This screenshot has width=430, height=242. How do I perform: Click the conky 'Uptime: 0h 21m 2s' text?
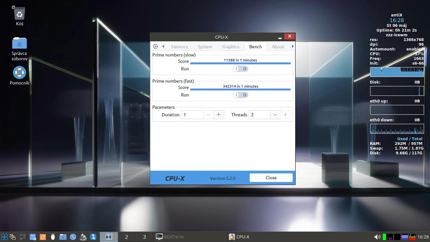397,30
